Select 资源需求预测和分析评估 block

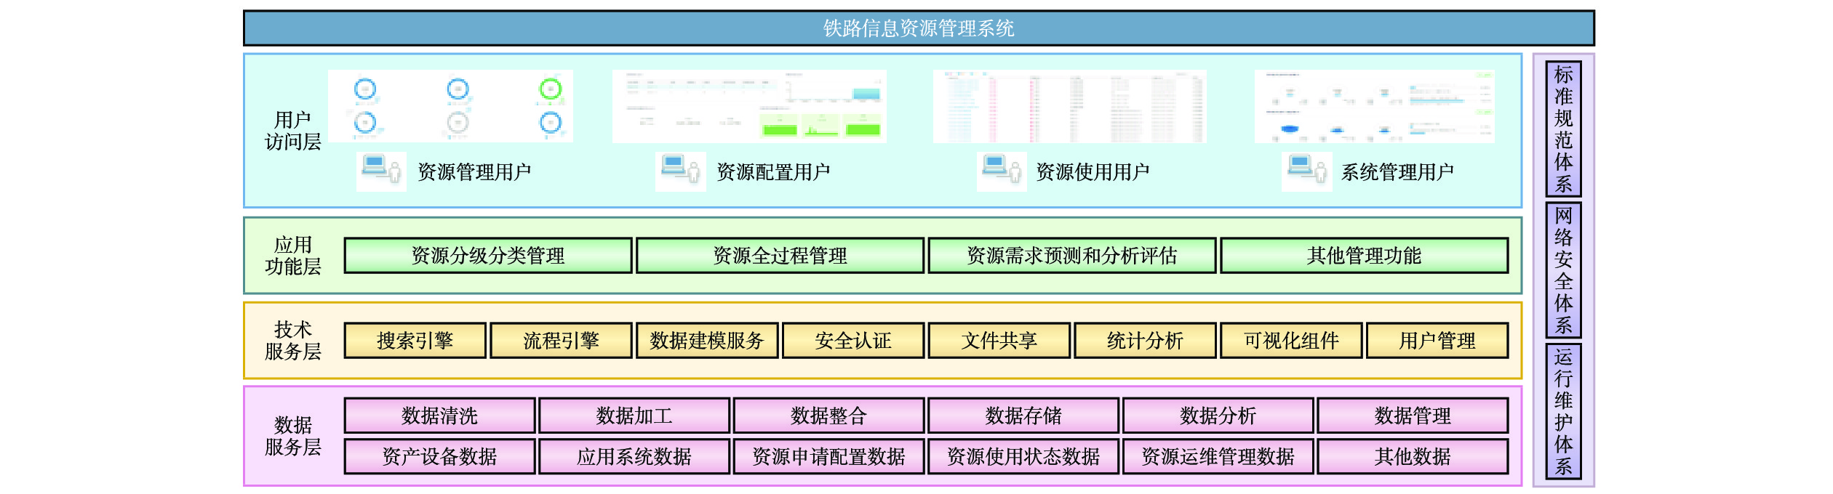tap(1071, 256)
